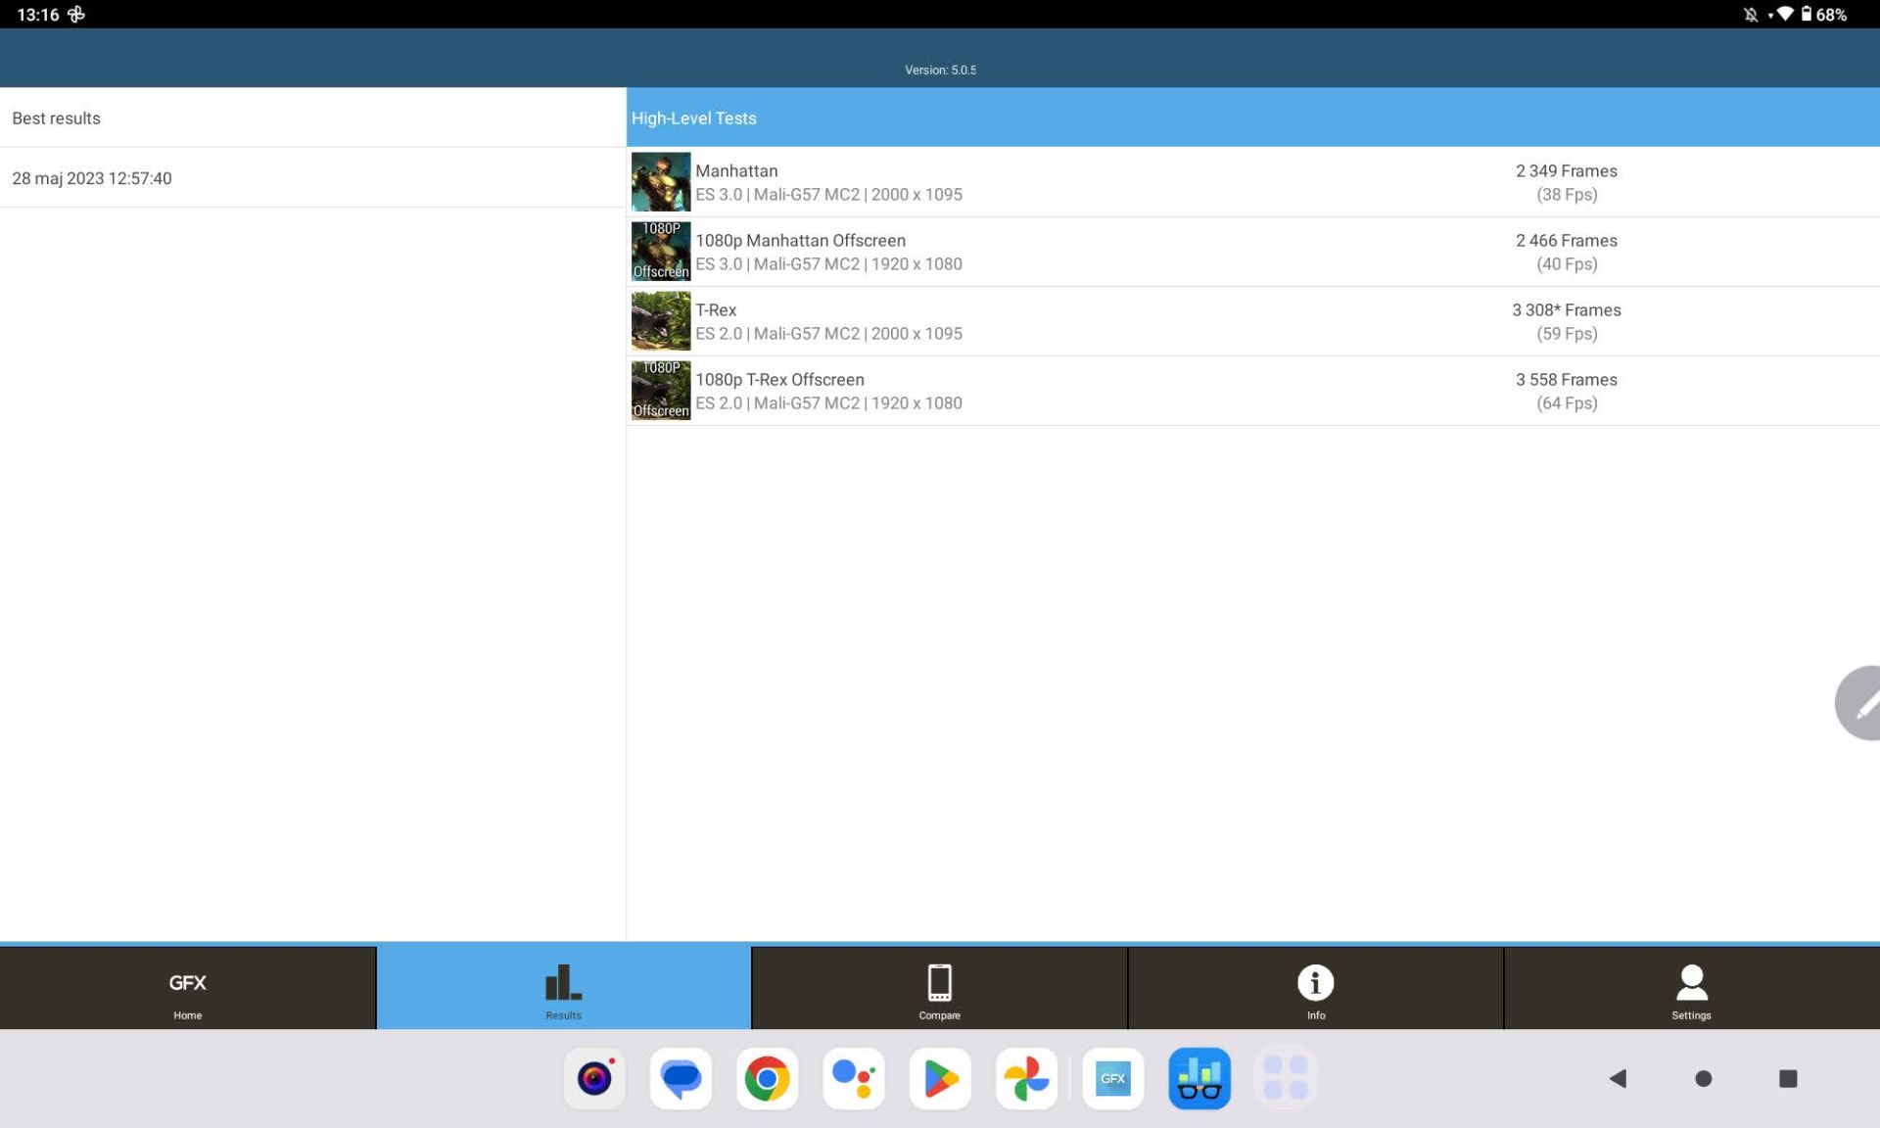Viewport: 1880px width, 1128px height.
Task: Open the Compare tab
Action: 939,988
